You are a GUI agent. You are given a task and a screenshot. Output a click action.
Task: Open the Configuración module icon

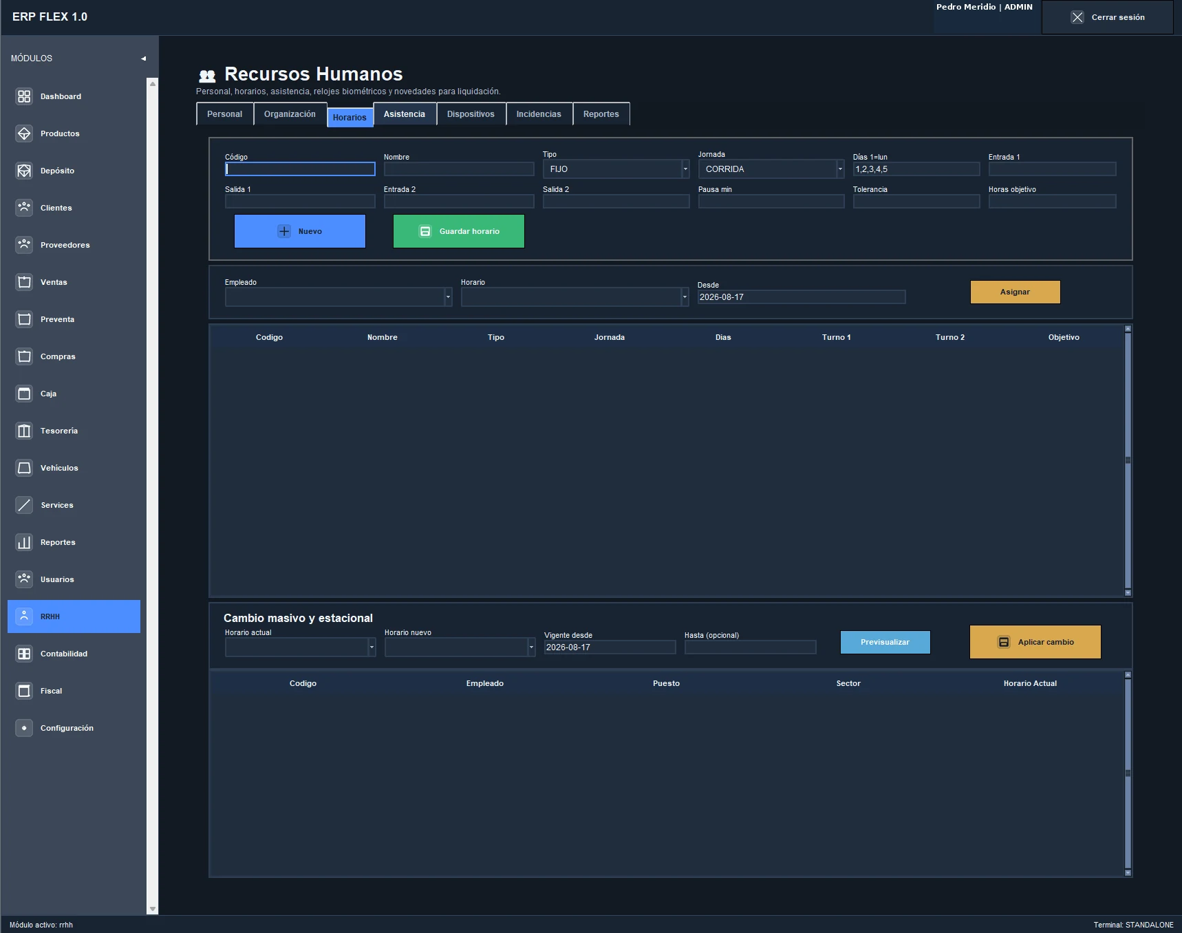pyautogui.click(x=24, y=728)
